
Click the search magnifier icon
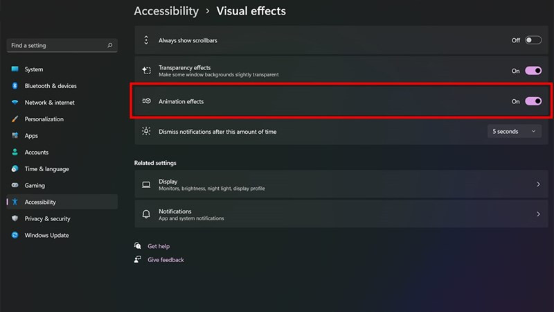(x=110, y=46)
